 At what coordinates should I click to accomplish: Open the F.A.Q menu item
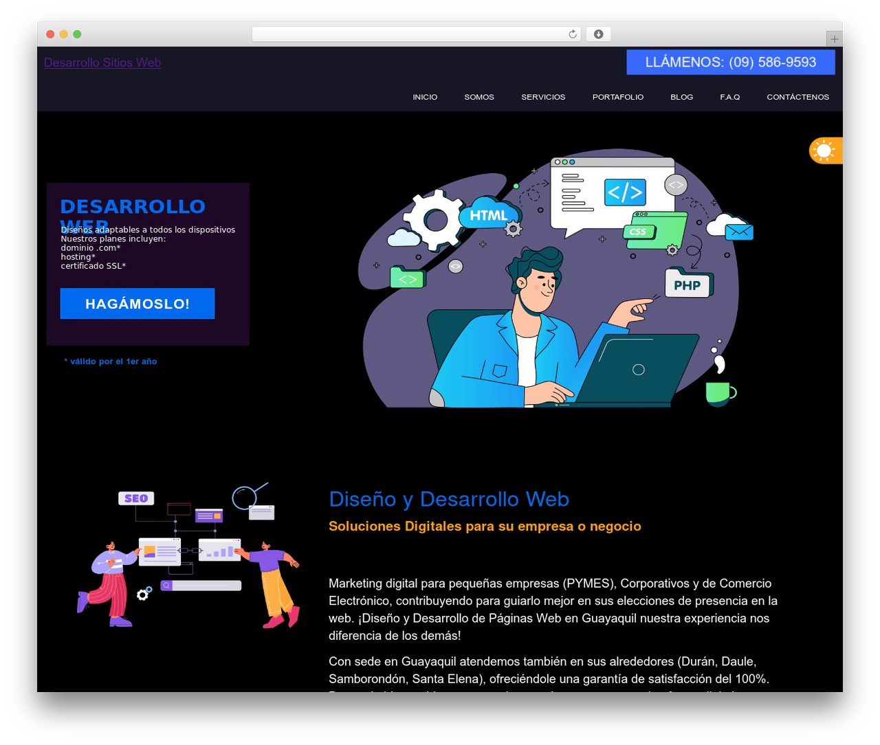coord(730,97)
